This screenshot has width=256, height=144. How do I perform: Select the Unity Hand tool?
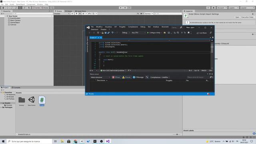pos(3,8)
